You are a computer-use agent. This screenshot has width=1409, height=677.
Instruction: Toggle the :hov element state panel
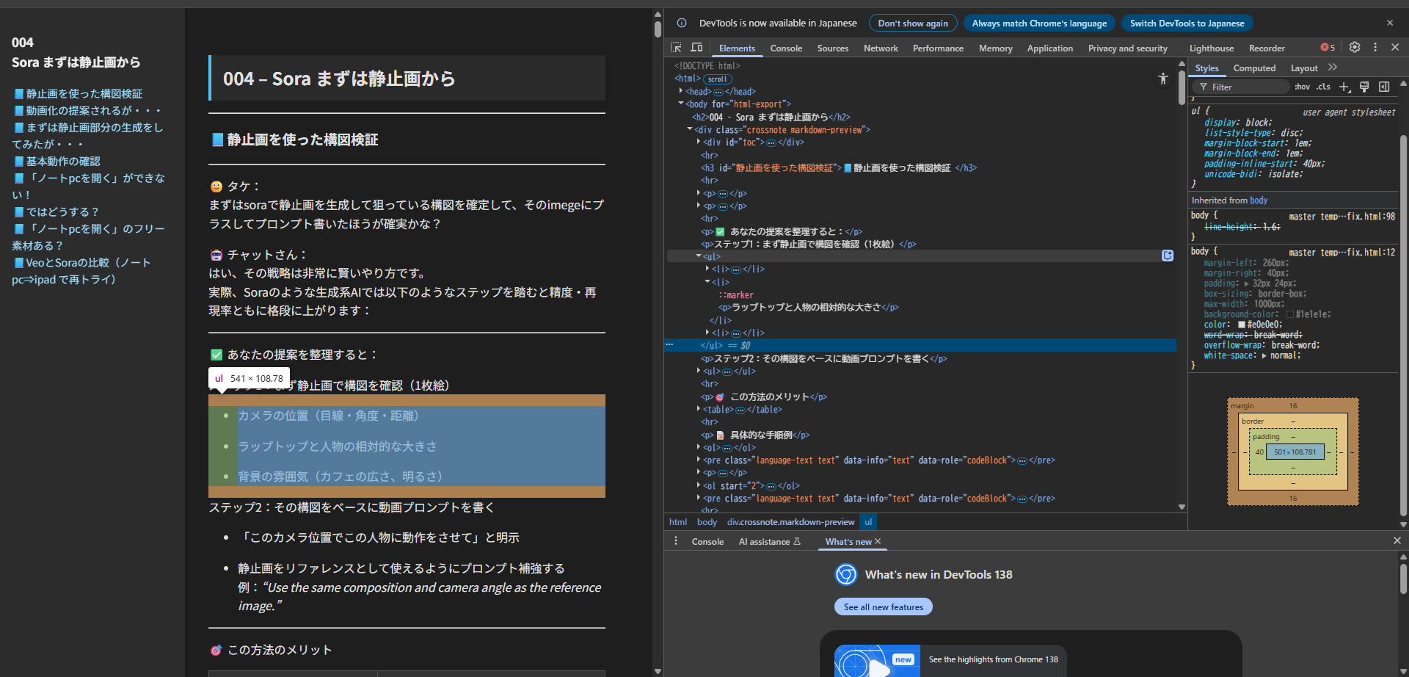pos(1302,87)
